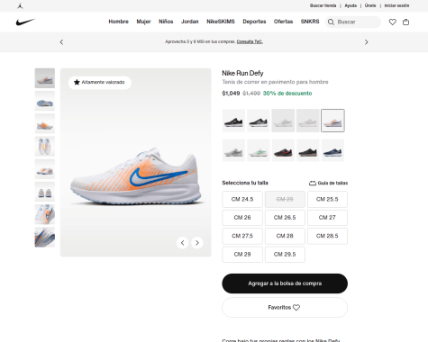Select size CM 24.5
This screenshot has width=428, height=342.
tap(242, 199)
